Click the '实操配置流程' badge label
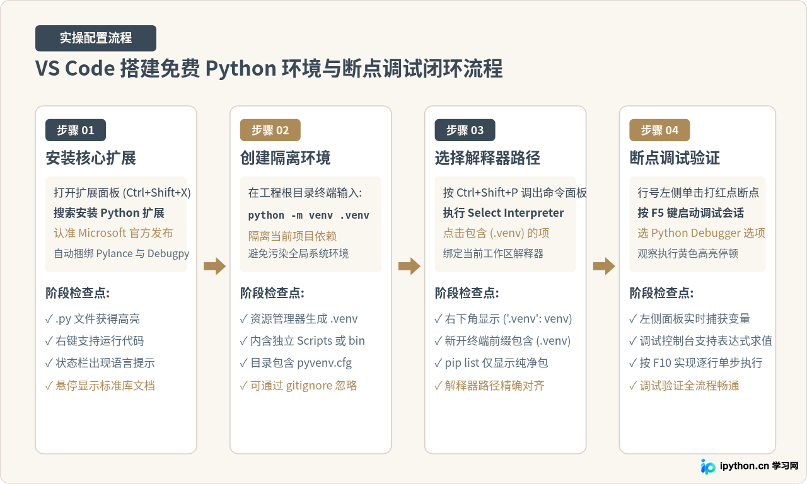The height and width of the screenshot is (484, 807). point(96,38)
